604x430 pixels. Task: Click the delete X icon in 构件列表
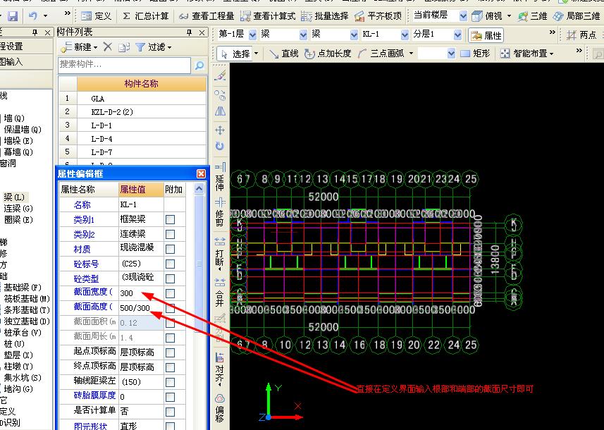107,47
